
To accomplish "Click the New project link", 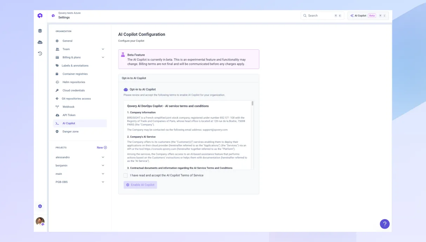I will 102,148.
